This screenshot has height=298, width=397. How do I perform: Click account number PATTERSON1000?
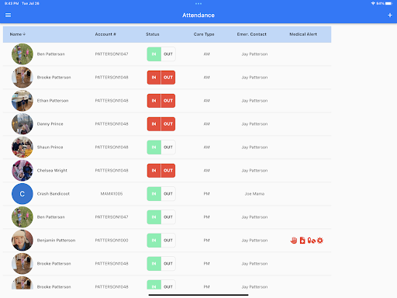pos(112,241)
